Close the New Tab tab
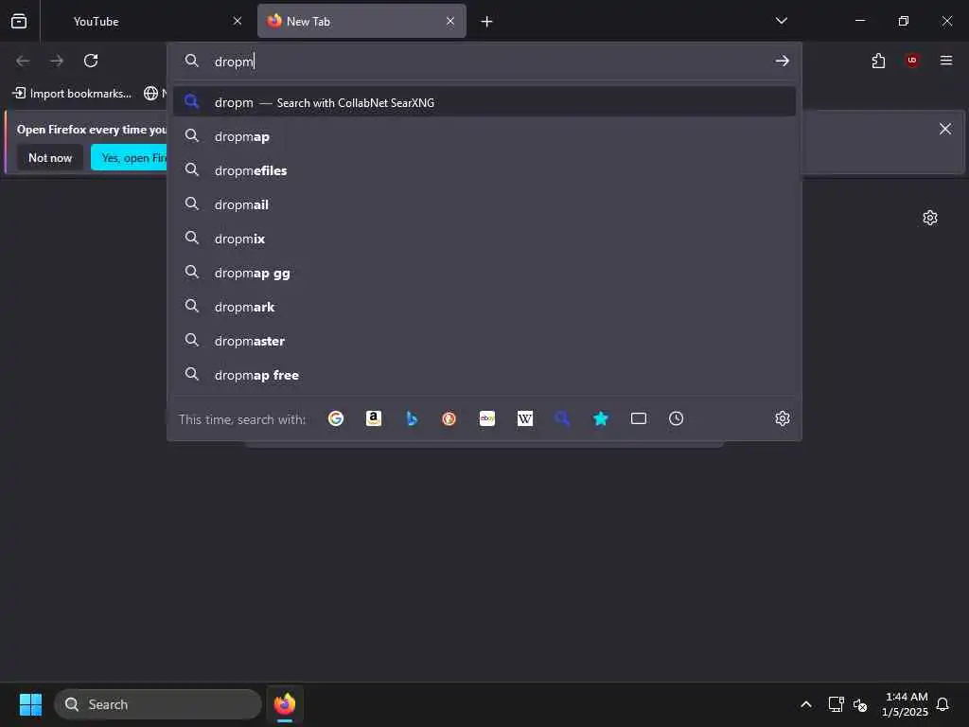The height and width of the screenshot is (727, 969). click(450, 21)
